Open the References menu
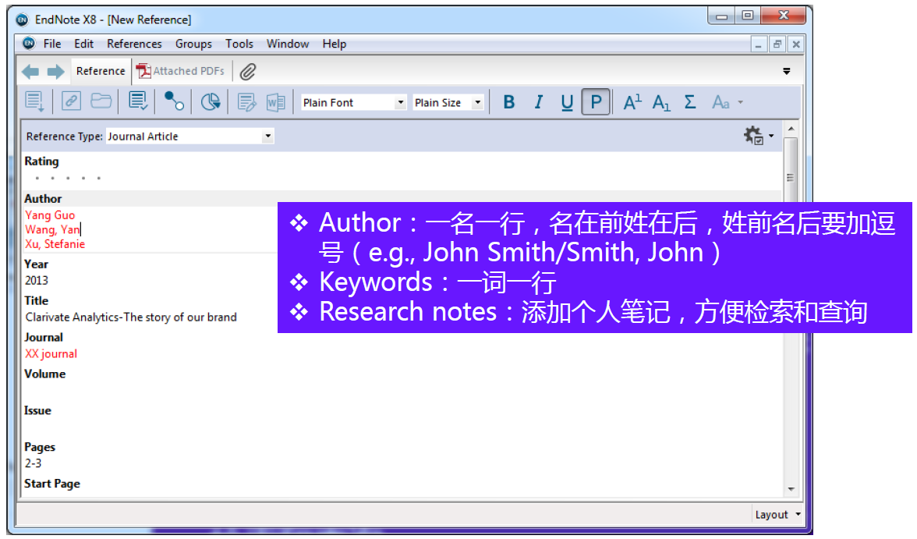This screenshot has width=917, height=539. (134, 44)
